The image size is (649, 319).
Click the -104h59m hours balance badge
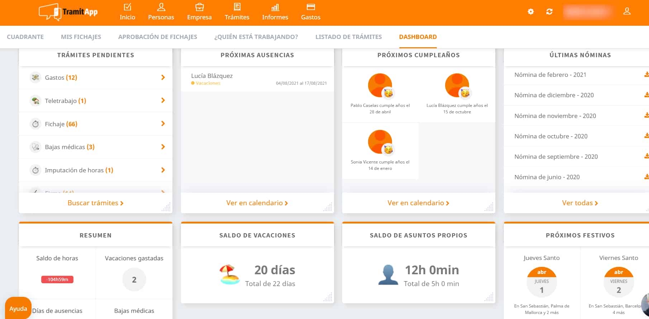pyautogui.click(x=57, y=279)
